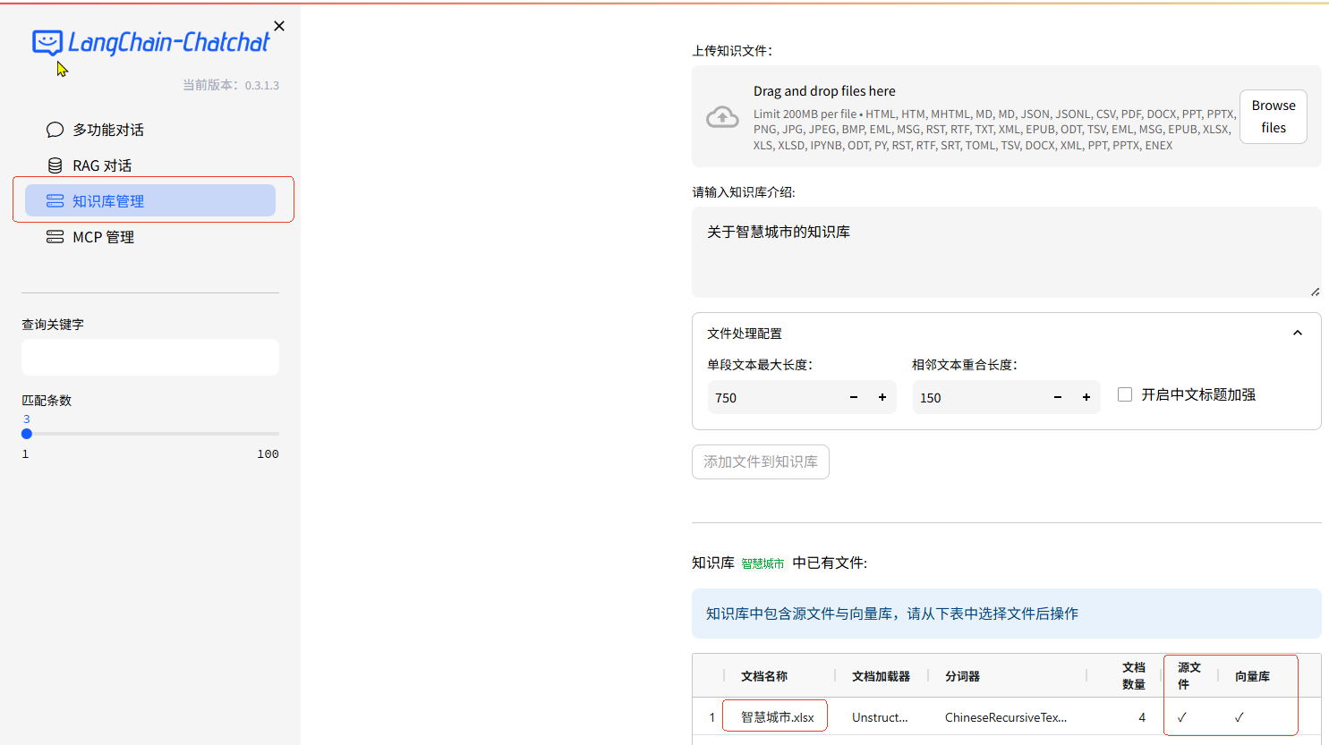
Task: Enable 开启中文标题加强 checkbox
Action: [1125, 394]
